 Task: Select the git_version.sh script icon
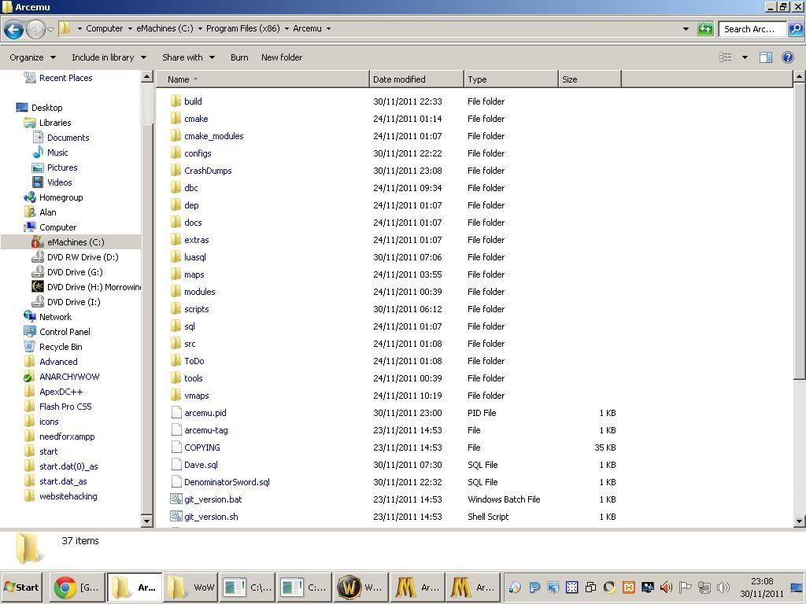click(176, 517)
